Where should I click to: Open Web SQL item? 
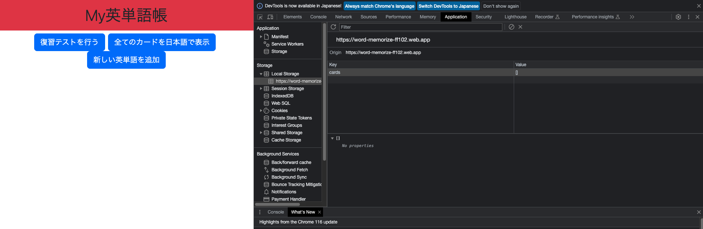[x=281, y=103]
